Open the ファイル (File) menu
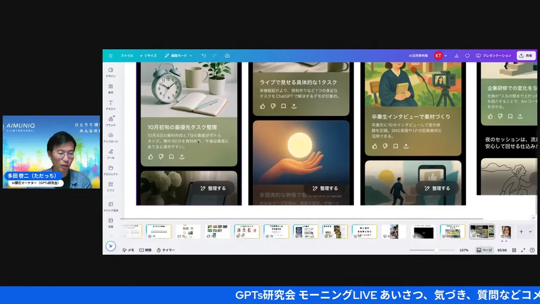 (127, 56)
